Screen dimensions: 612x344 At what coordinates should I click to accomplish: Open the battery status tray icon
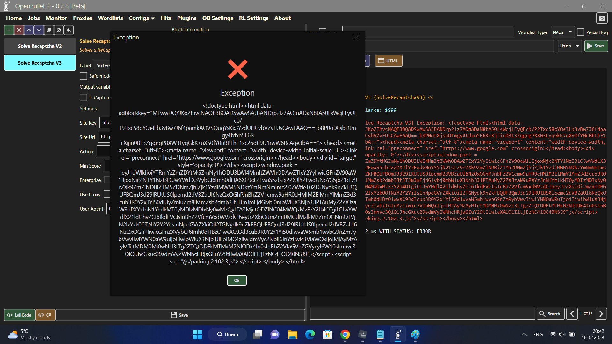572,335
